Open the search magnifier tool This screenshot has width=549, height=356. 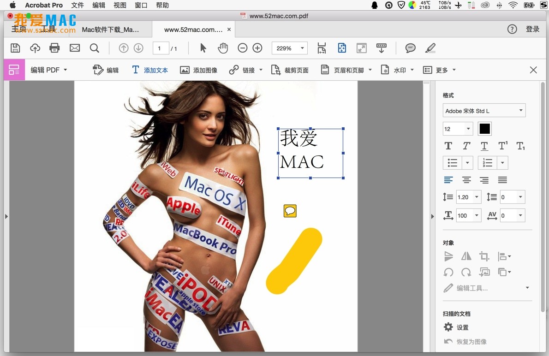click(94, 48)
